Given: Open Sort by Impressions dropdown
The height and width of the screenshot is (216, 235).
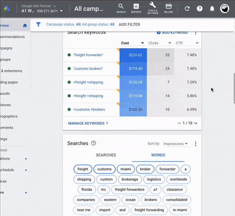Looking at the screenshot, I should point(175,144).
